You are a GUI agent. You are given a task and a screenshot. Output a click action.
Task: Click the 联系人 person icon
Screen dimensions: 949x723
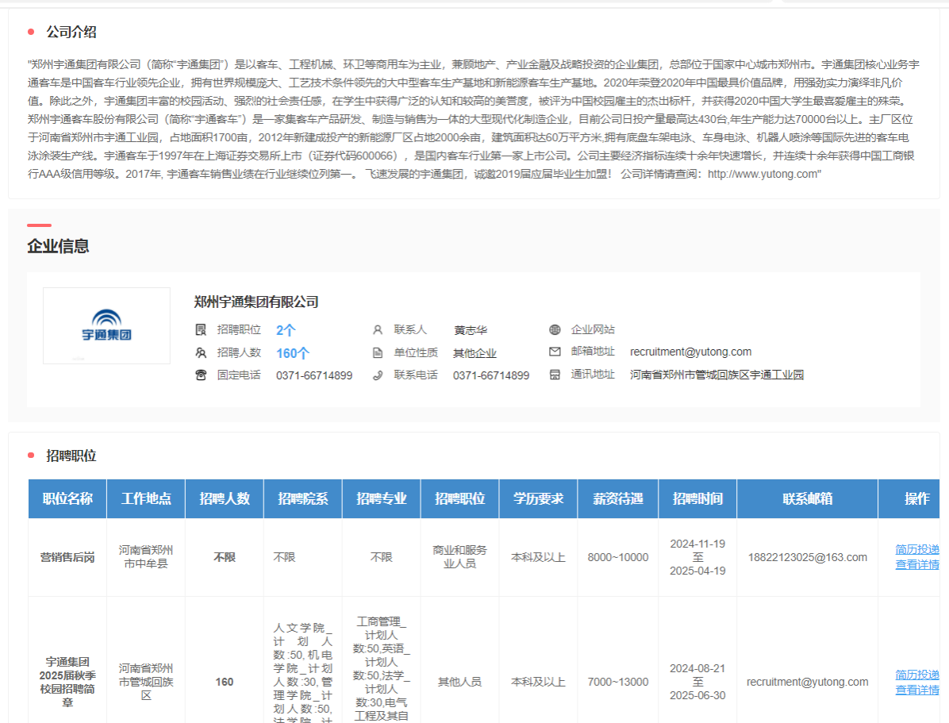coord(378,329)
